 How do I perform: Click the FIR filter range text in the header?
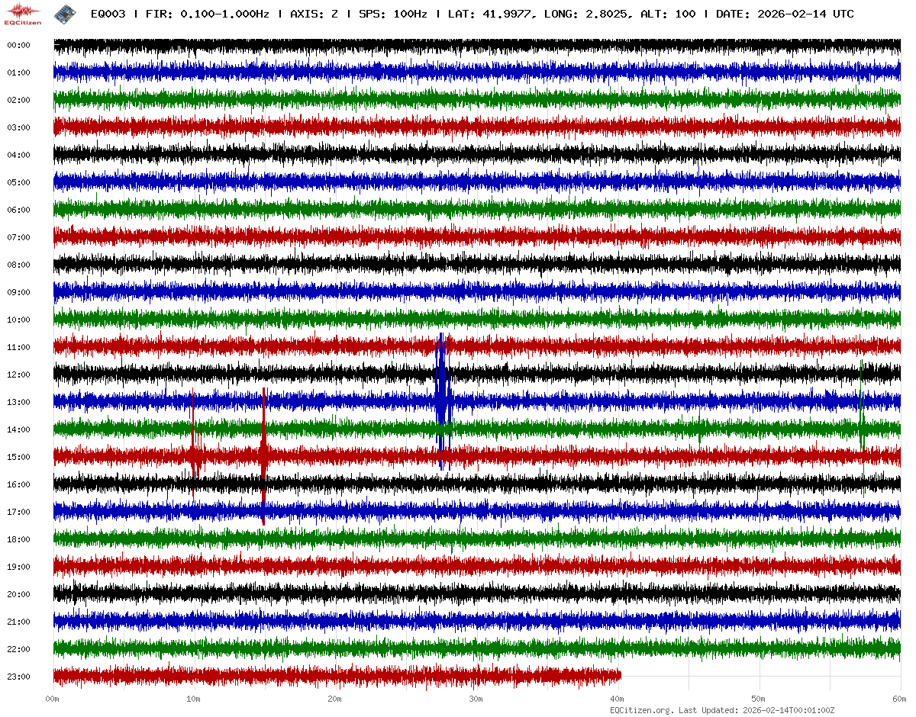208,14
